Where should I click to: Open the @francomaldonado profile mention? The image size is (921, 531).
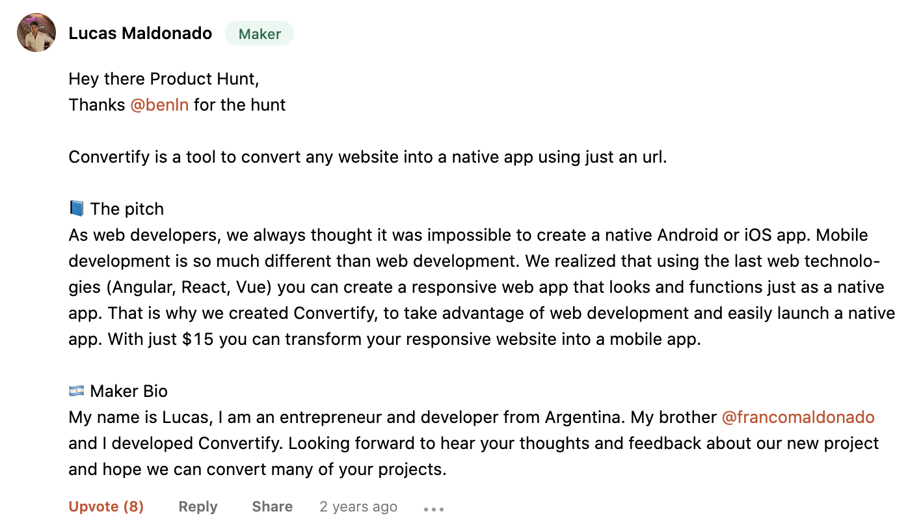coord(798,417)
